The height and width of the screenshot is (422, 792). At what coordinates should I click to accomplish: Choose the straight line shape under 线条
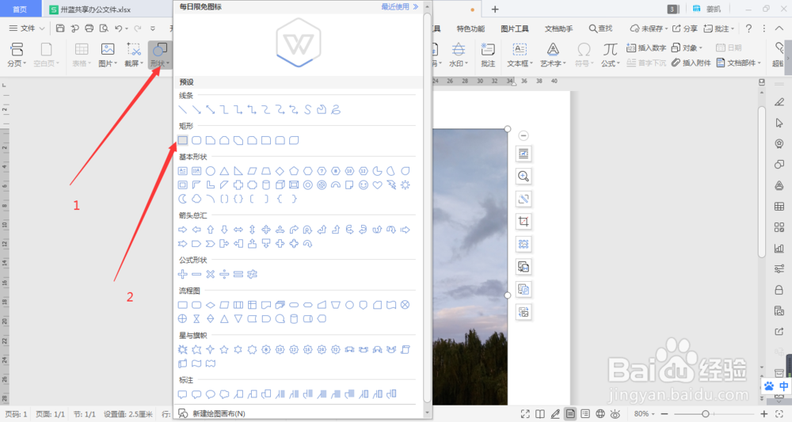click(x=183, y=109)
